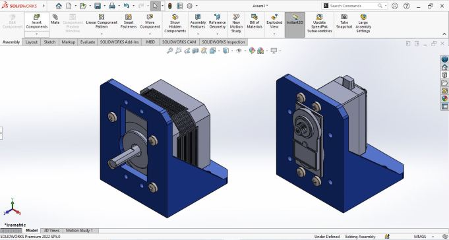This screenshot has width=449, height=240.
Task: Click Edit Appearance color sphere
Action: (252, 51)
